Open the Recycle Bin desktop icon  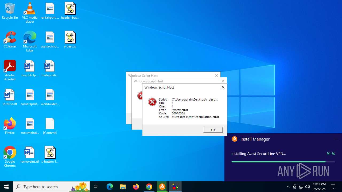tap(10, 11)
